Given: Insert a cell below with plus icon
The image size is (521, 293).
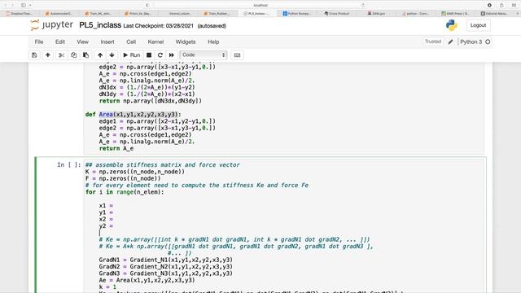Looking at the screenshot, I should tap(48, 55).
